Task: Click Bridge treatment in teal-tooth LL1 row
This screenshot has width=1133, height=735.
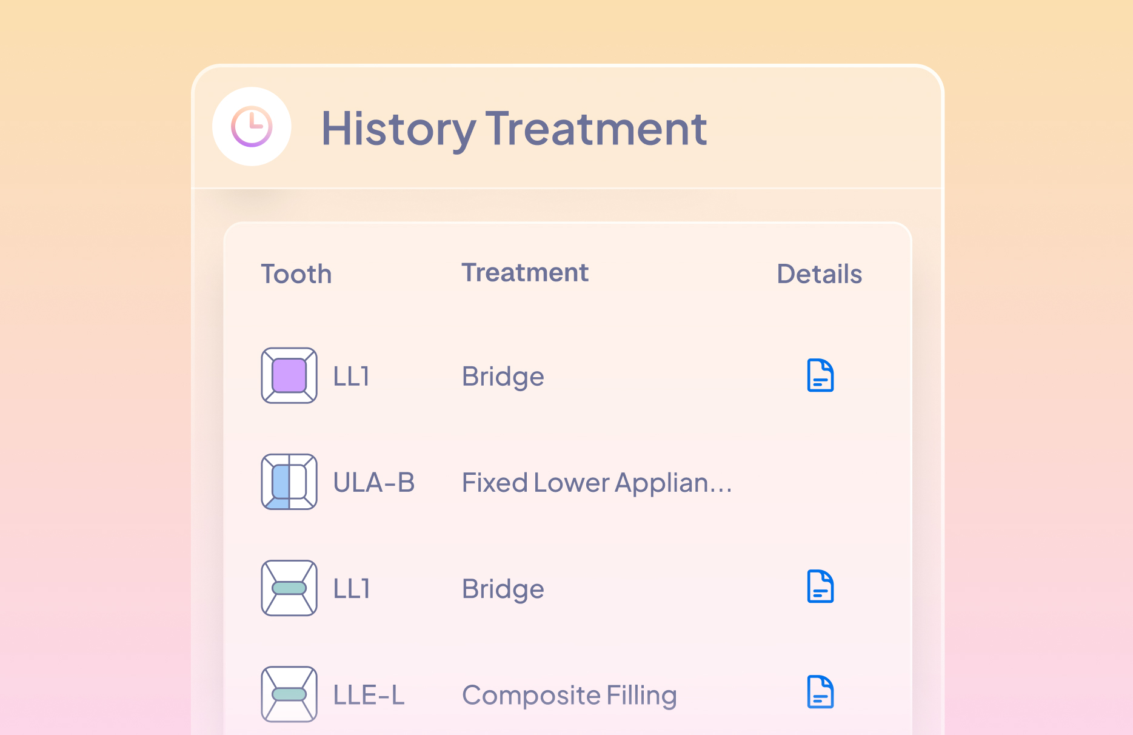Action: coord(503,589)
